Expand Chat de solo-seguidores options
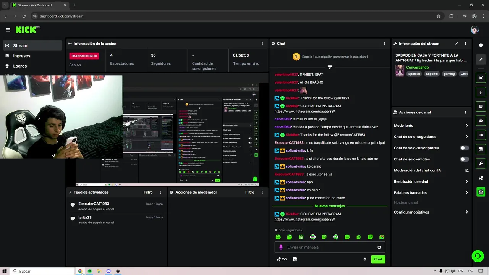489x275 pixels. (x=431, y=137)
